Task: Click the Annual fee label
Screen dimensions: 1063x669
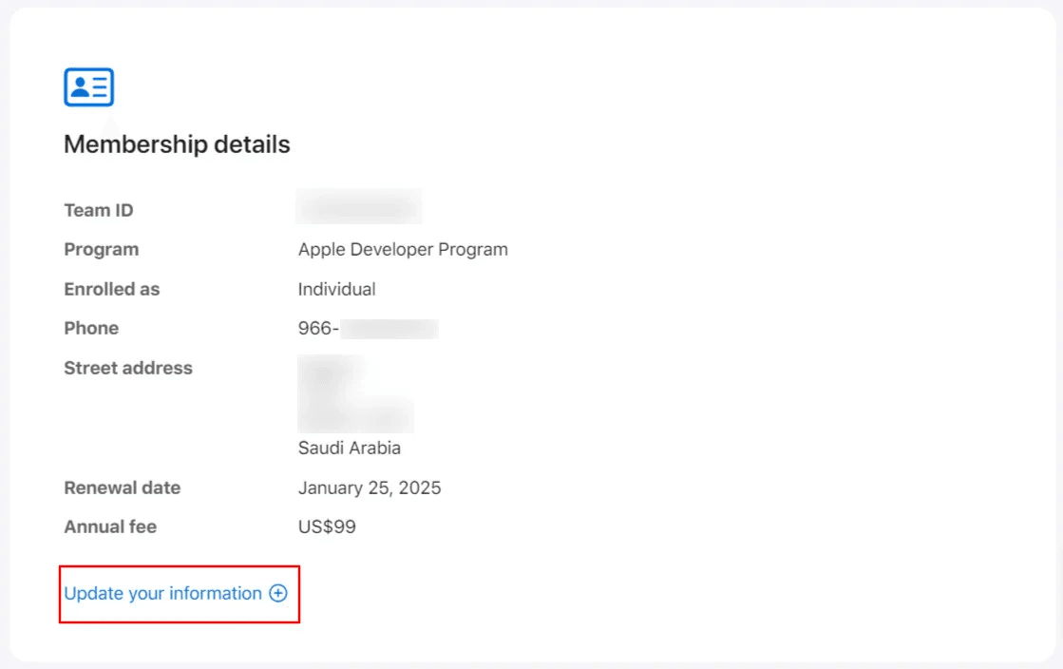Action: click(x=110, y=526)
